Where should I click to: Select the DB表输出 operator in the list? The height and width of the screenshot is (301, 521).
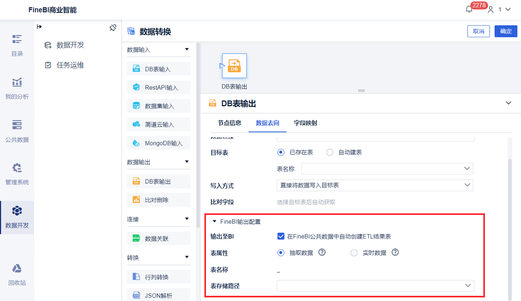tap(159, 181)
